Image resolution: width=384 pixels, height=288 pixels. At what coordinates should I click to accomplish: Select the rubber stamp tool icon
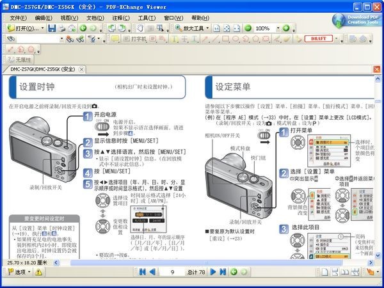(x=298, y=38)
